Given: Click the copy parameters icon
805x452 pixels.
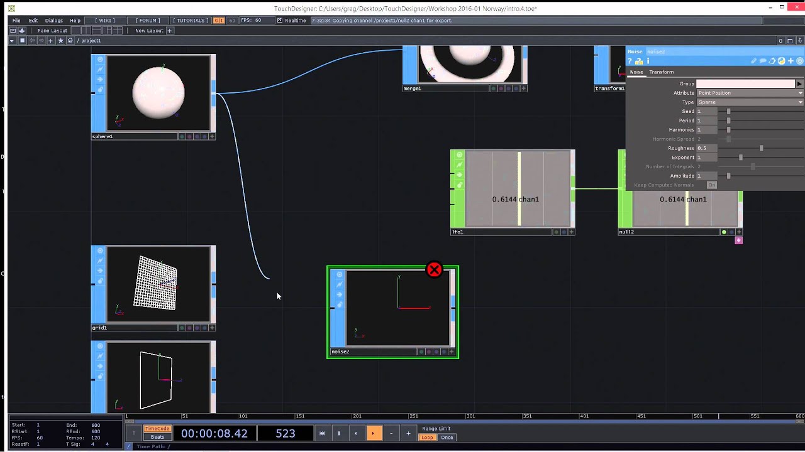Looking at the screenshot, I should [x=772, y=61].
